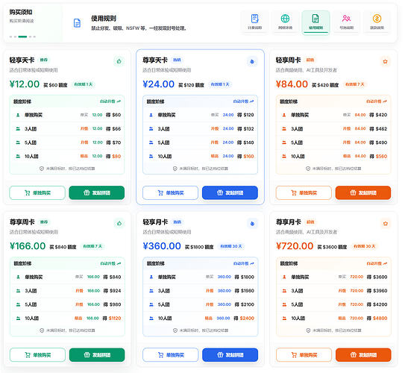Click the 有效期 7 天 badge on 轻享周卡
Screen dimensions: 405x373
click(354, 84)
